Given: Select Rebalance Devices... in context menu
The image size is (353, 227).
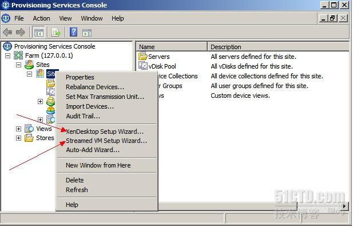Looking at the screenshot, I should (107, 87).
